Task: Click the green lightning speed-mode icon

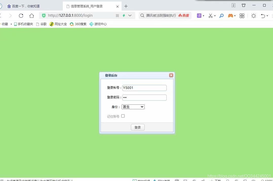Action: pyautogui.click(x=124, y=15)
